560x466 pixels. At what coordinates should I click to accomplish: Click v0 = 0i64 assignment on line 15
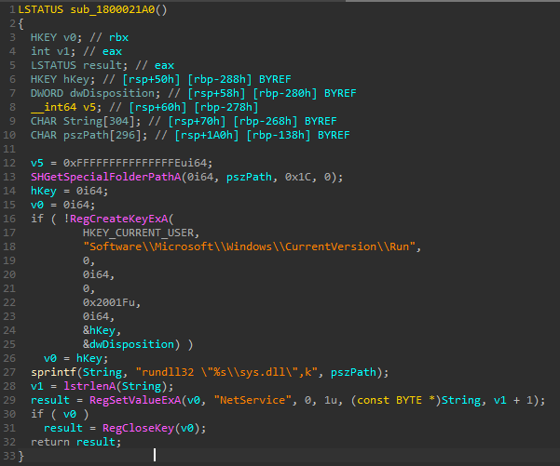(x=63, y=205)
